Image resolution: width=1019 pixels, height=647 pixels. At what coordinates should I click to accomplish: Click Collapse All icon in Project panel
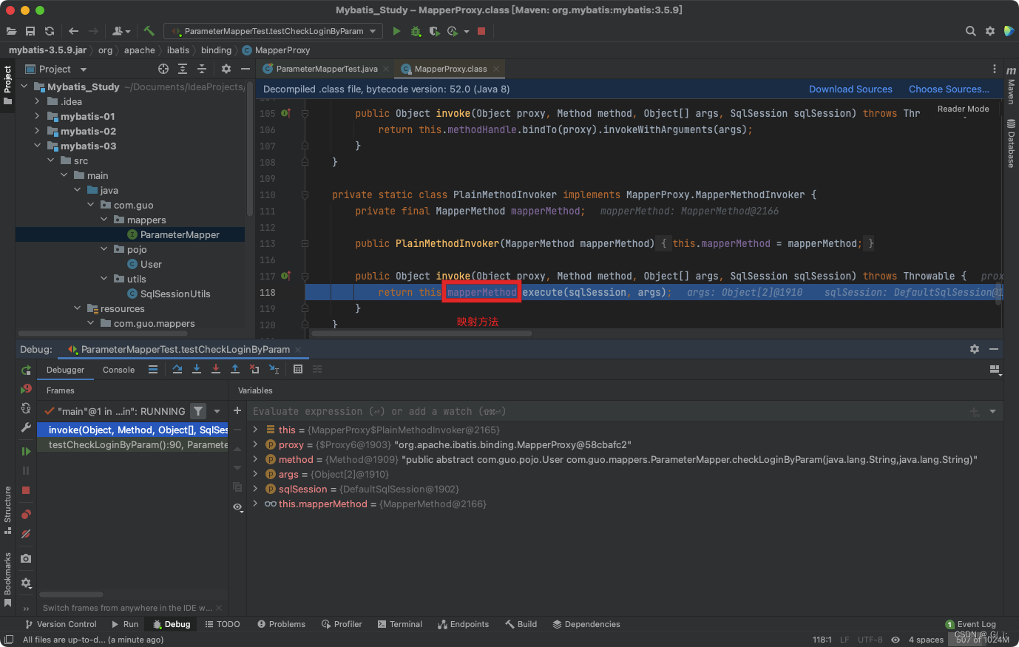202,69
